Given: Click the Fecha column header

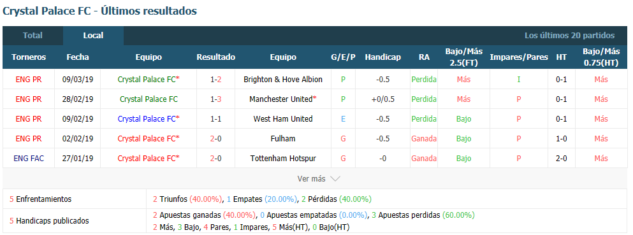Looking at the screenshot, I should click(x=78, y=57).
